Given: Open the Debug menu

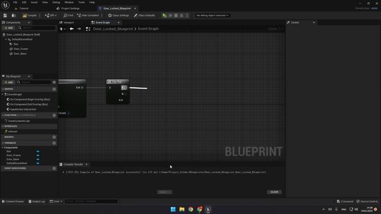Looking at the screenshot, I should tap(56, 2).
